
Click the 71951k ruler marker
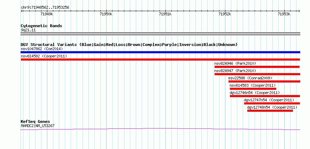(x=165, y=14)
